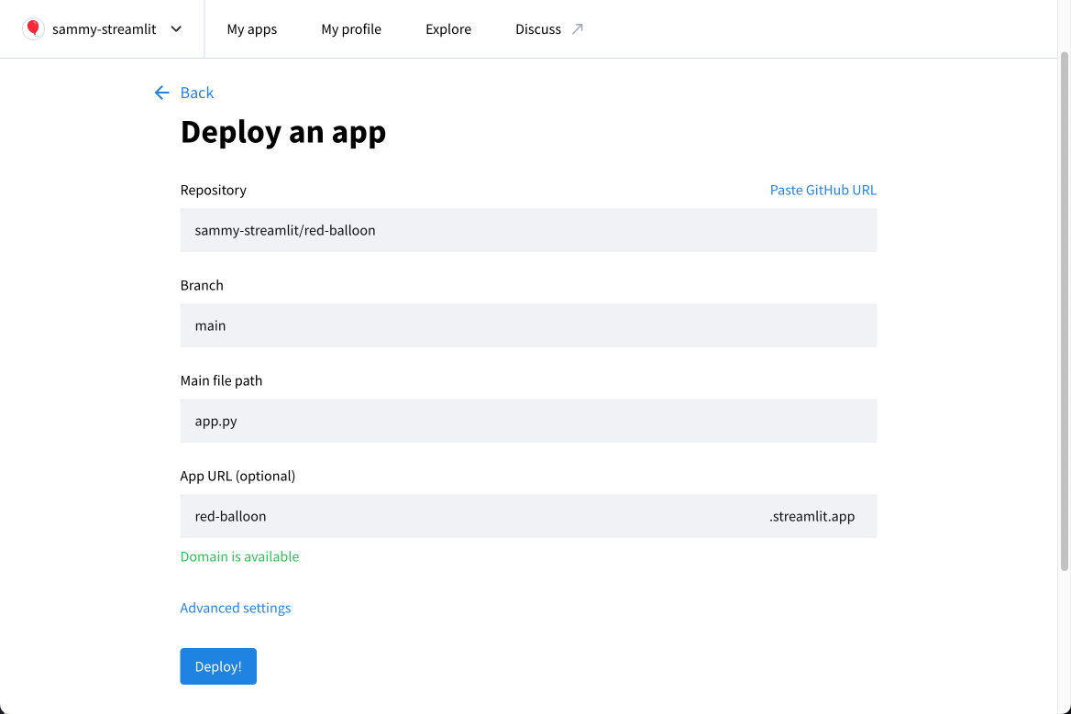Click the Domain is available message
The width and height of the screenshot is (1071, 714).
click(x=239, y=556)
